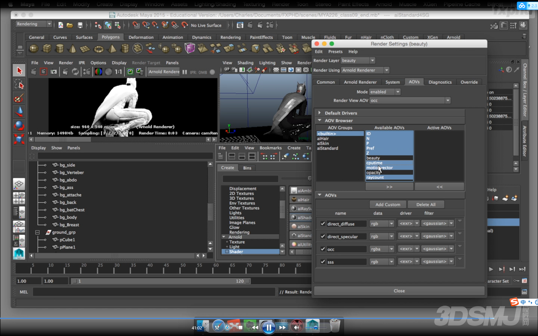Select the arrow Select tool in toolbox
Screen dimensions: 538x336
tap(19, 70)
